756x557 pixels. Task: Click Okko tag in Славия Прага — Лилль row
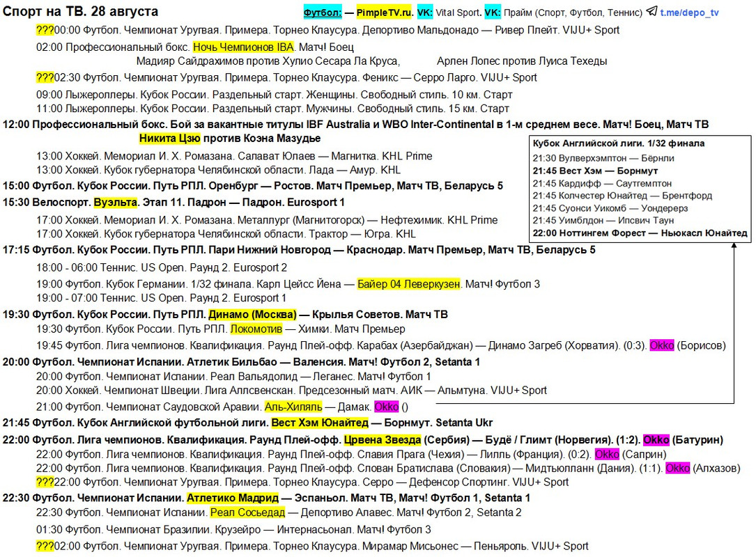pyautogui.click(x=606, y=455)
